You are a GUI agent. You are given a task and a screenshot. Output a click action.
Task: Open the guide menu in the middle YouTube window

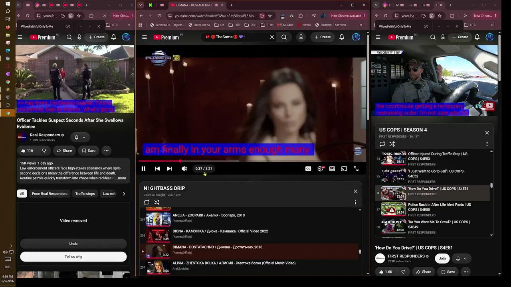point(145,37)
